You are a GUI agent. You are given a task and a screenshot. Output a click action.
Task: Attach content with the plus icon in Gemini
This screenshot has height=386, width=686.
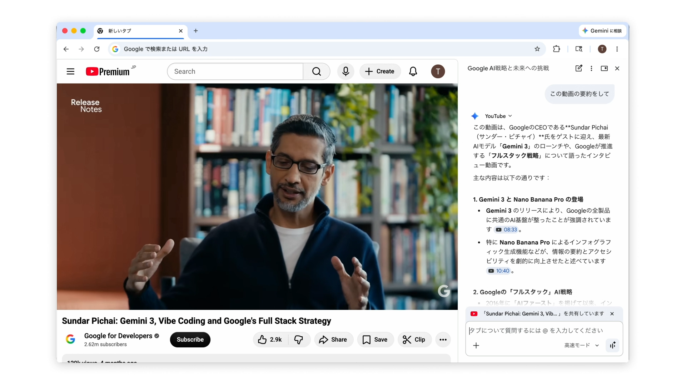[x=476, y=346]
